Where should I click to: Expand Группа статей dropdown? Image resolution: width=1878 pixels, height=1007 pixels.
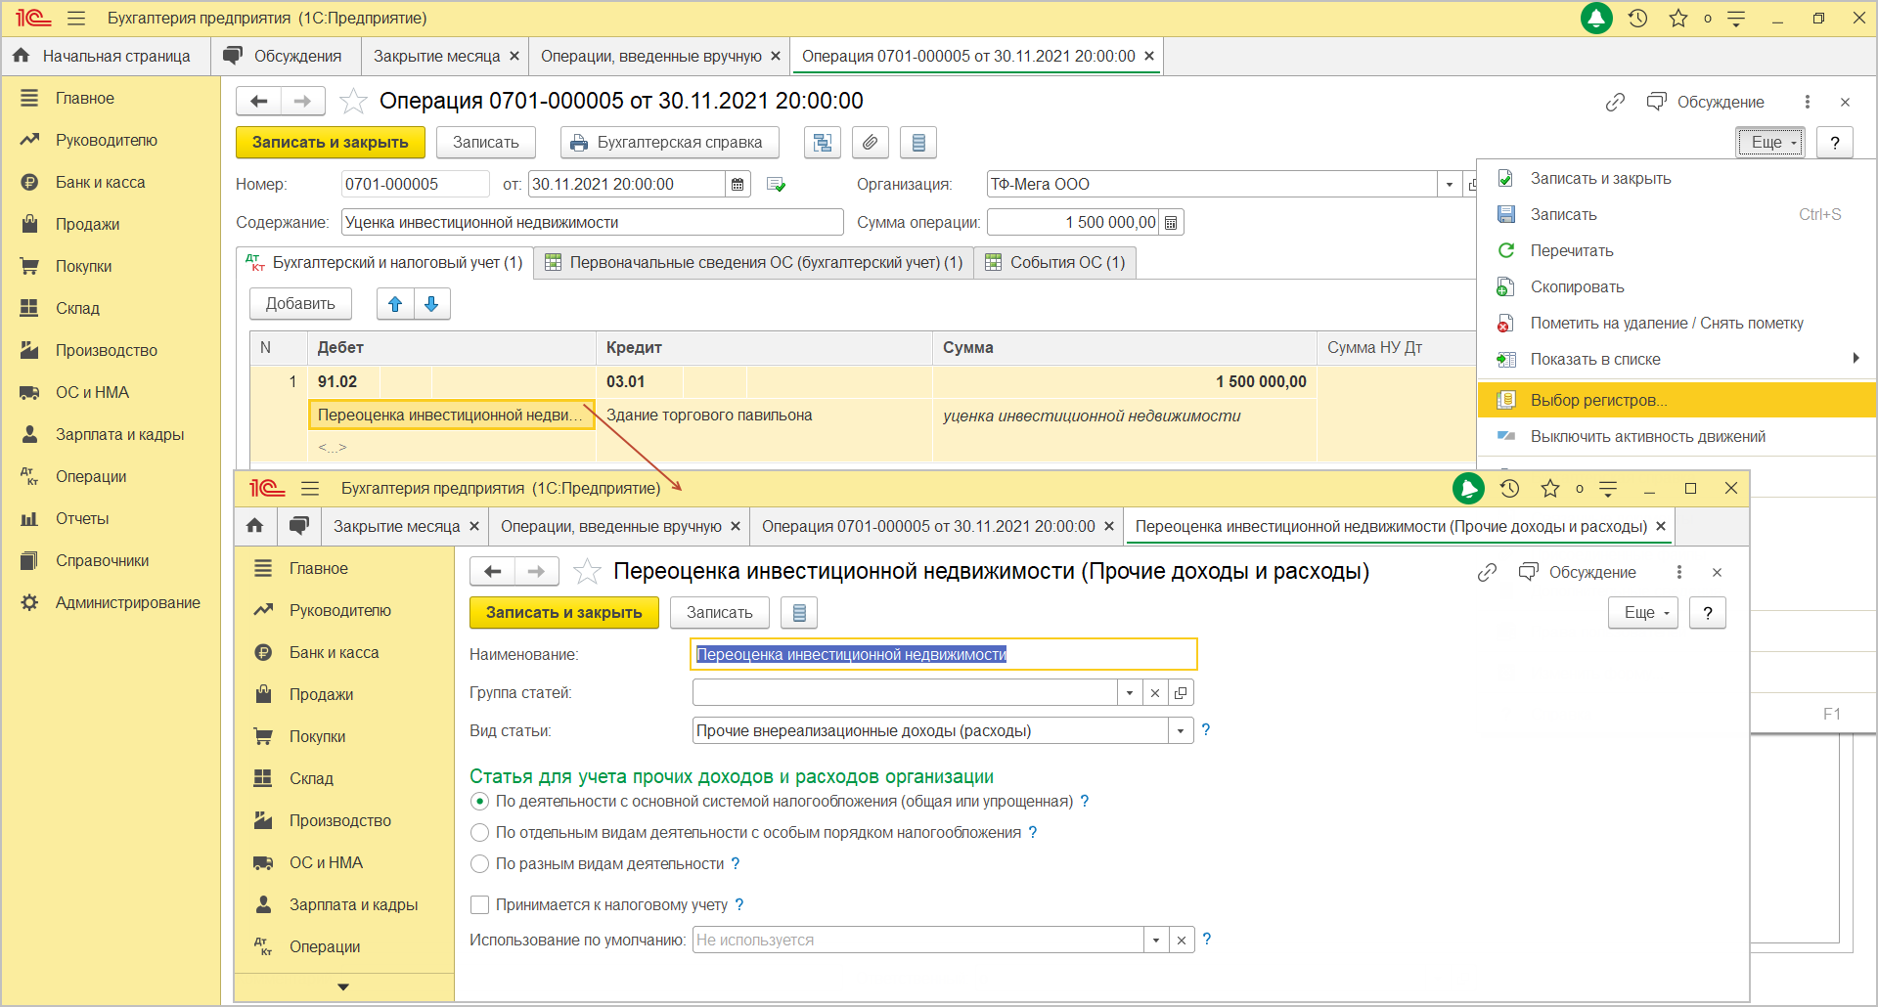click(1130, 693)
